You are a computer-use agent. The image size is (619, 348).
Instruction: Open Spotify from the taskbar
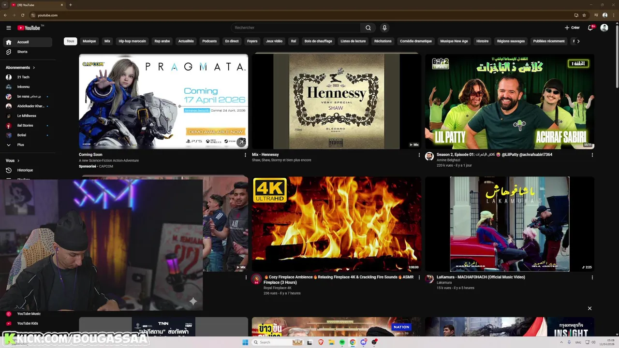click(342, 342)
